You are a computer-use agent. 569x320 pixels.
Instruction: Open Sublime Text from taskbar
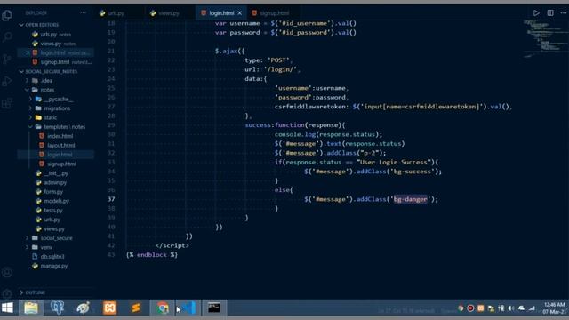tap(136, 308)
